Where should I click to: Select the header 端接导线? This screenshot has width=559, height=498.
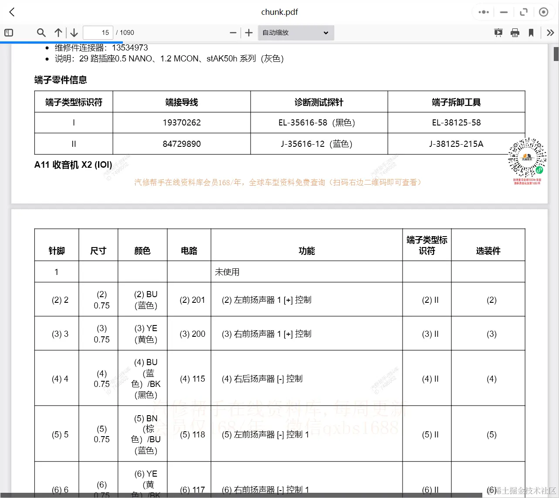point(182,102)
